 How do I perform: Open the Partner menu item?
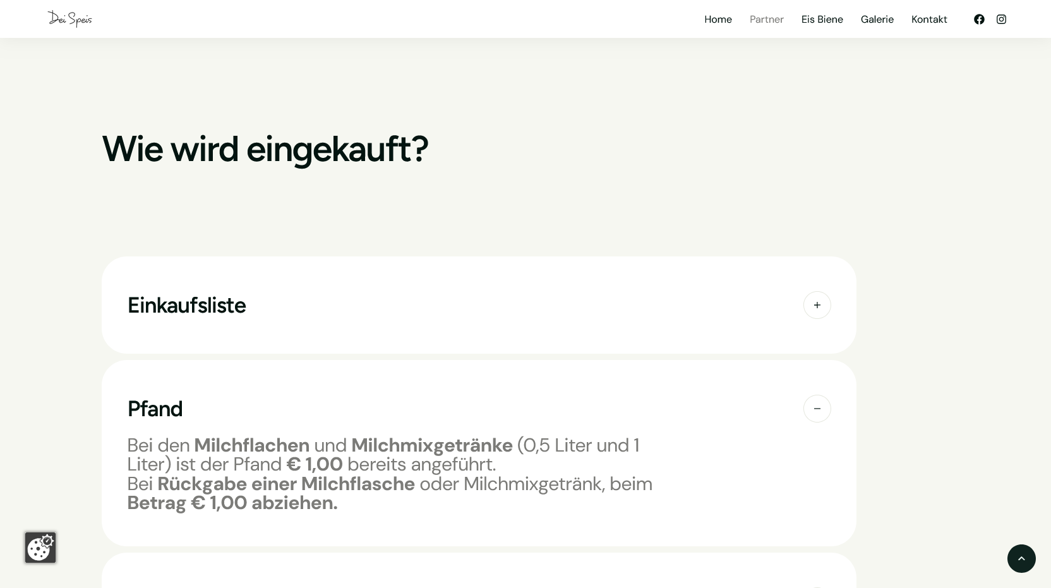tap(766, 19)
